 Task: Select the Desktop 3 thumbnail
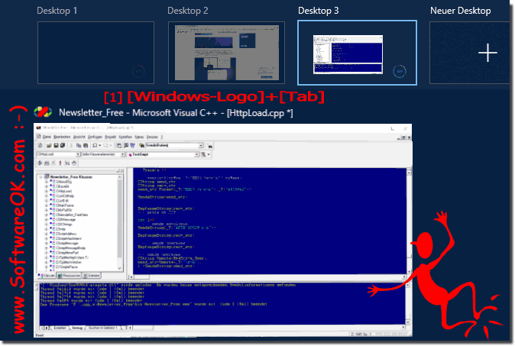tap(357, 53)
